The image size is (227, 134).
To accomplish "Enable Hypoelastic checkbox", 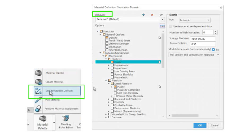I will (x=112, y=77).
